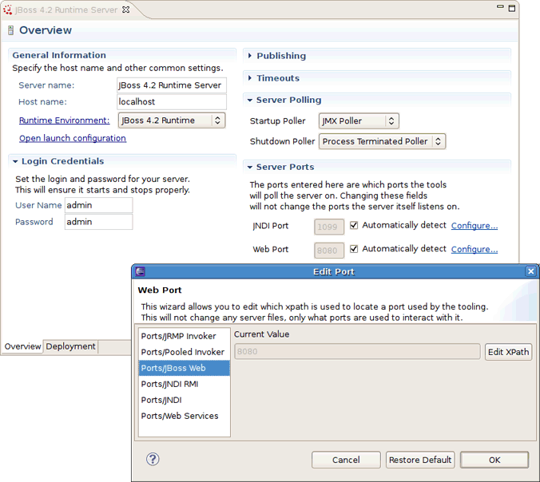
Task: Close the Edit Port dialog
Action: point(531,271)
